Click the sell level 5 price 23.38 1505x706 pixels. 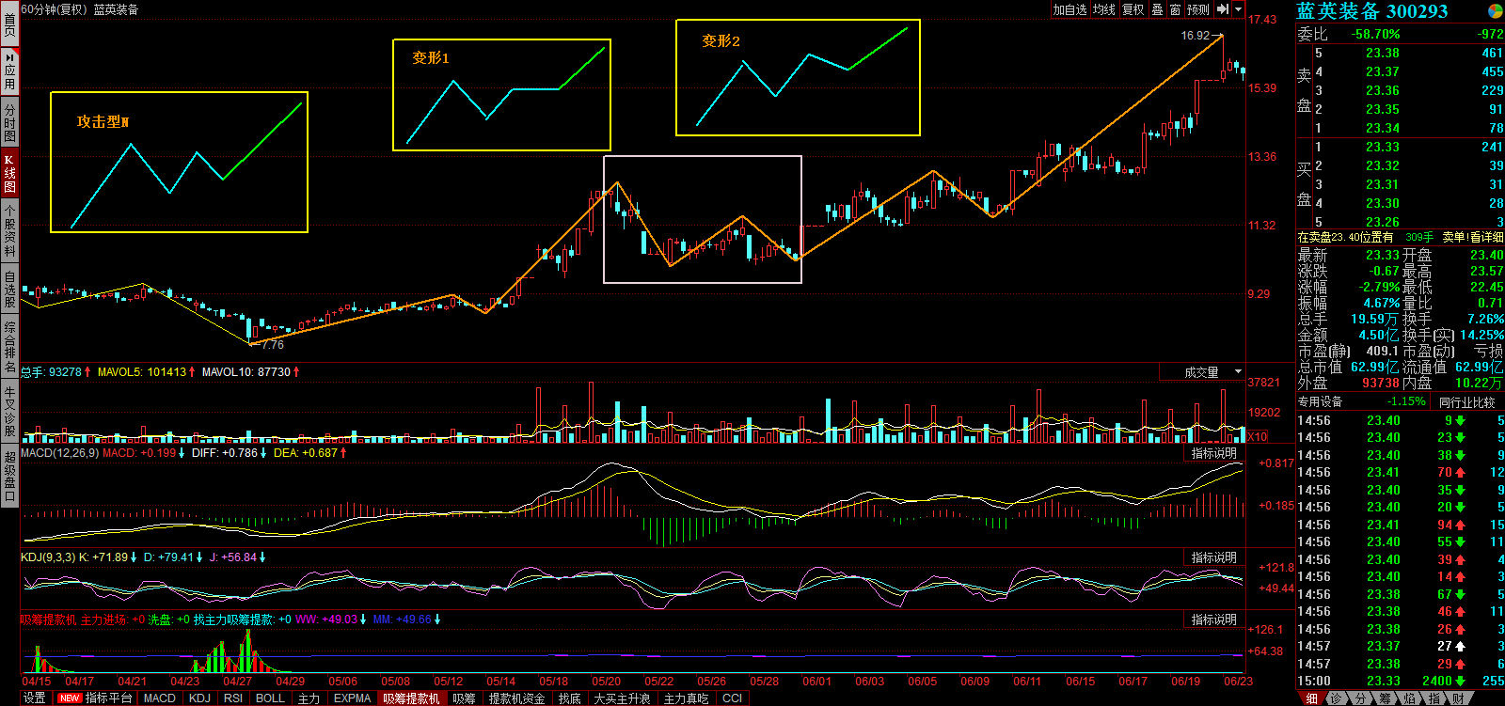pyautogui.click(x=1383, y=53)
